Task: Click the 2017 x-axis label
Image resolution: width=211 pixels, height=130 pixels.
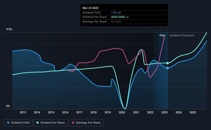Action: pyautogui.click(x=79, y=112)
